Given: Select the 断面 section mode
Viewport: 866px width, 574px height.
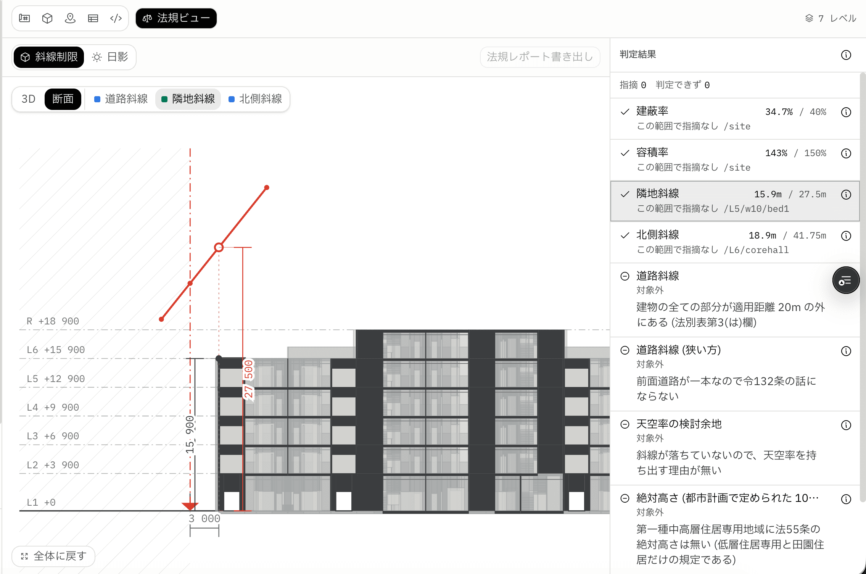Looking at the screenshot, I should coord(63,99).
